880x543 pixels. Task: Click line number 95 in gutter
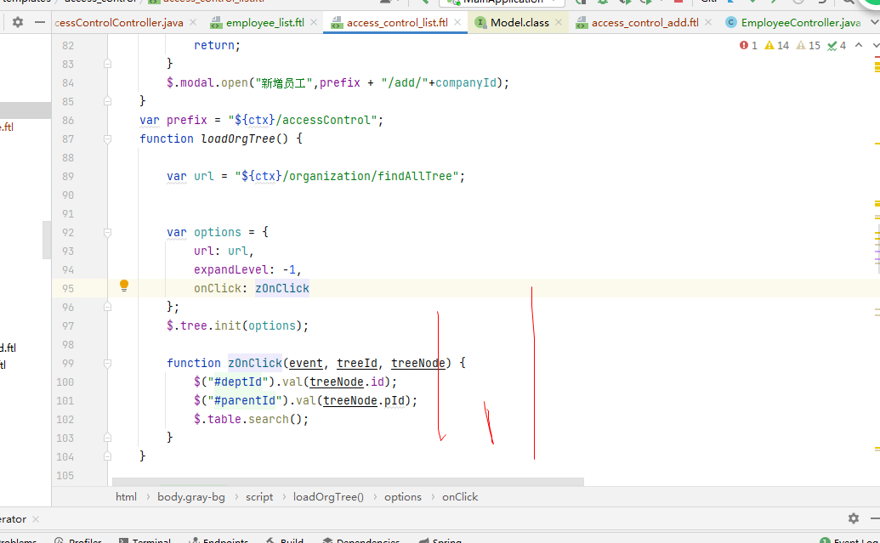pyautogui.click(x=68, y=288)
